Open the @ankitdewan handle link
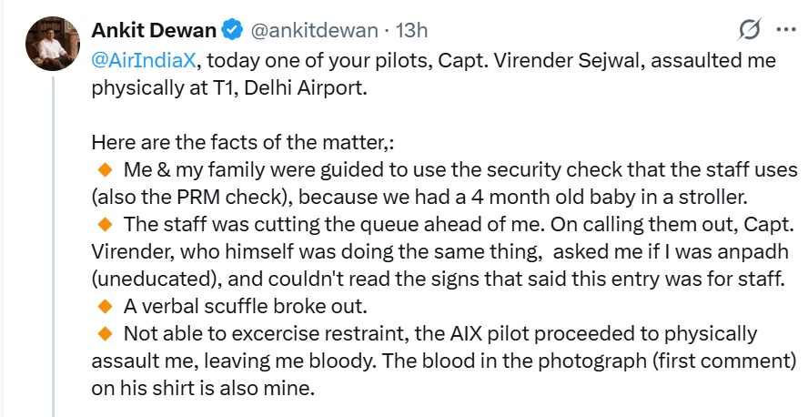808x417 pixels. coord(312,30)
